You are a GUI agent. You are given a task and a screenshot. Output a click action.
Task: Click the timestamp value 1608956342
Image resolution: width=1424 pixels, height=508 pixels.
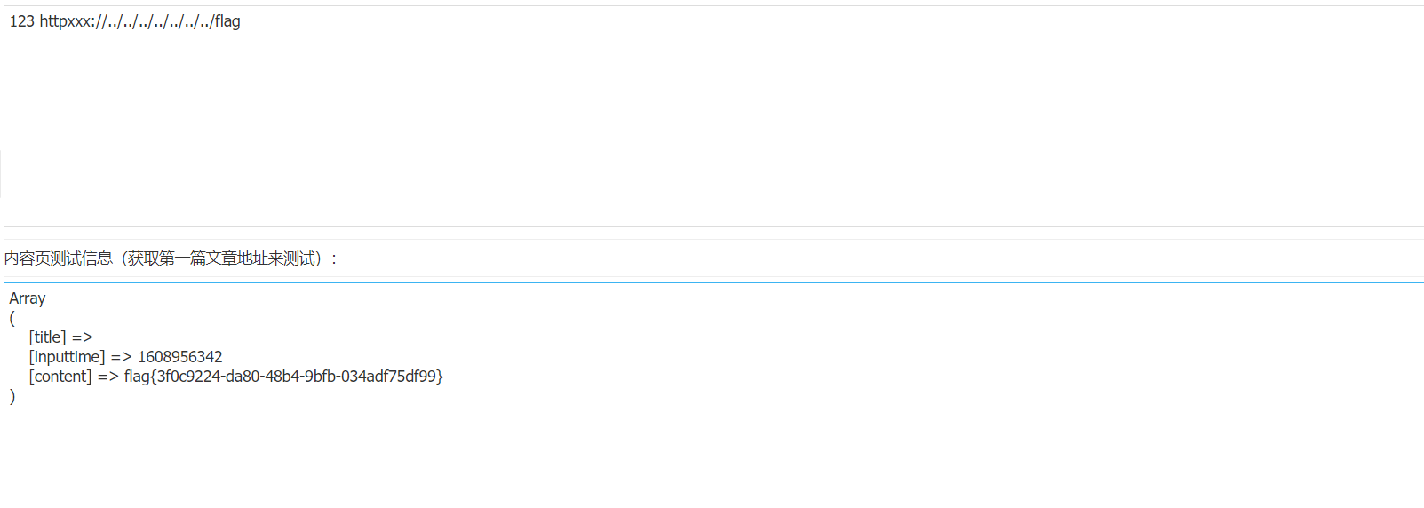pyautogui.click(x=180, y=357)
